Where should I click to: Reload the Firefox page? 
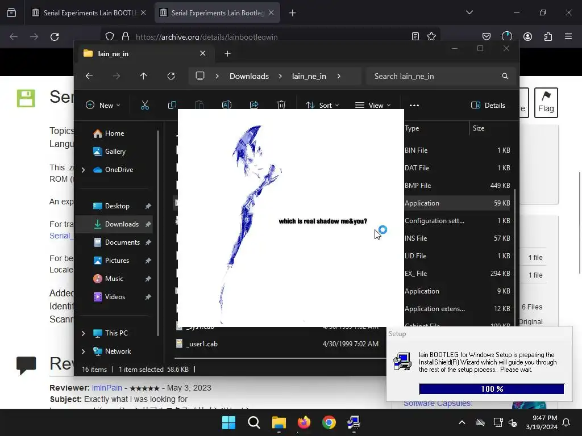55,37
